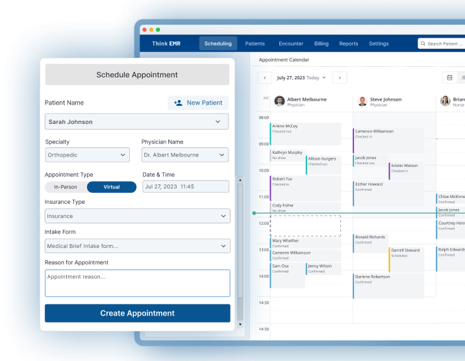The height and width of the screenshot is (361, 465).
Task: Open Courtney Henry's appointment
Action: pyautogui.click(x=451, y=229)
